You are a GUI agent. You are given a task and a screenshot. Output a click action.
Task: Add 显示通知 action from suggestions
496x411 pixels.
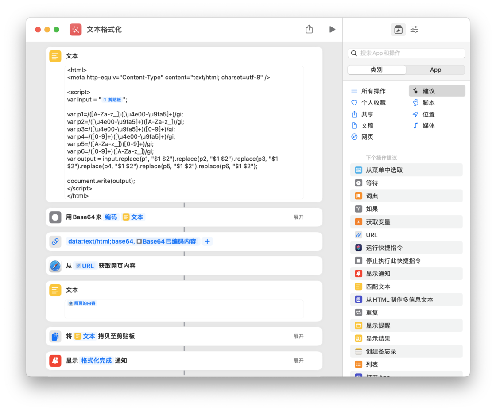point(406,274)
